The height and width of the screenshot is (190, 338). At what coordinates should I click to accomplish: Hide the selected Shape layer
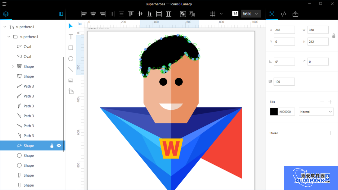59,146
